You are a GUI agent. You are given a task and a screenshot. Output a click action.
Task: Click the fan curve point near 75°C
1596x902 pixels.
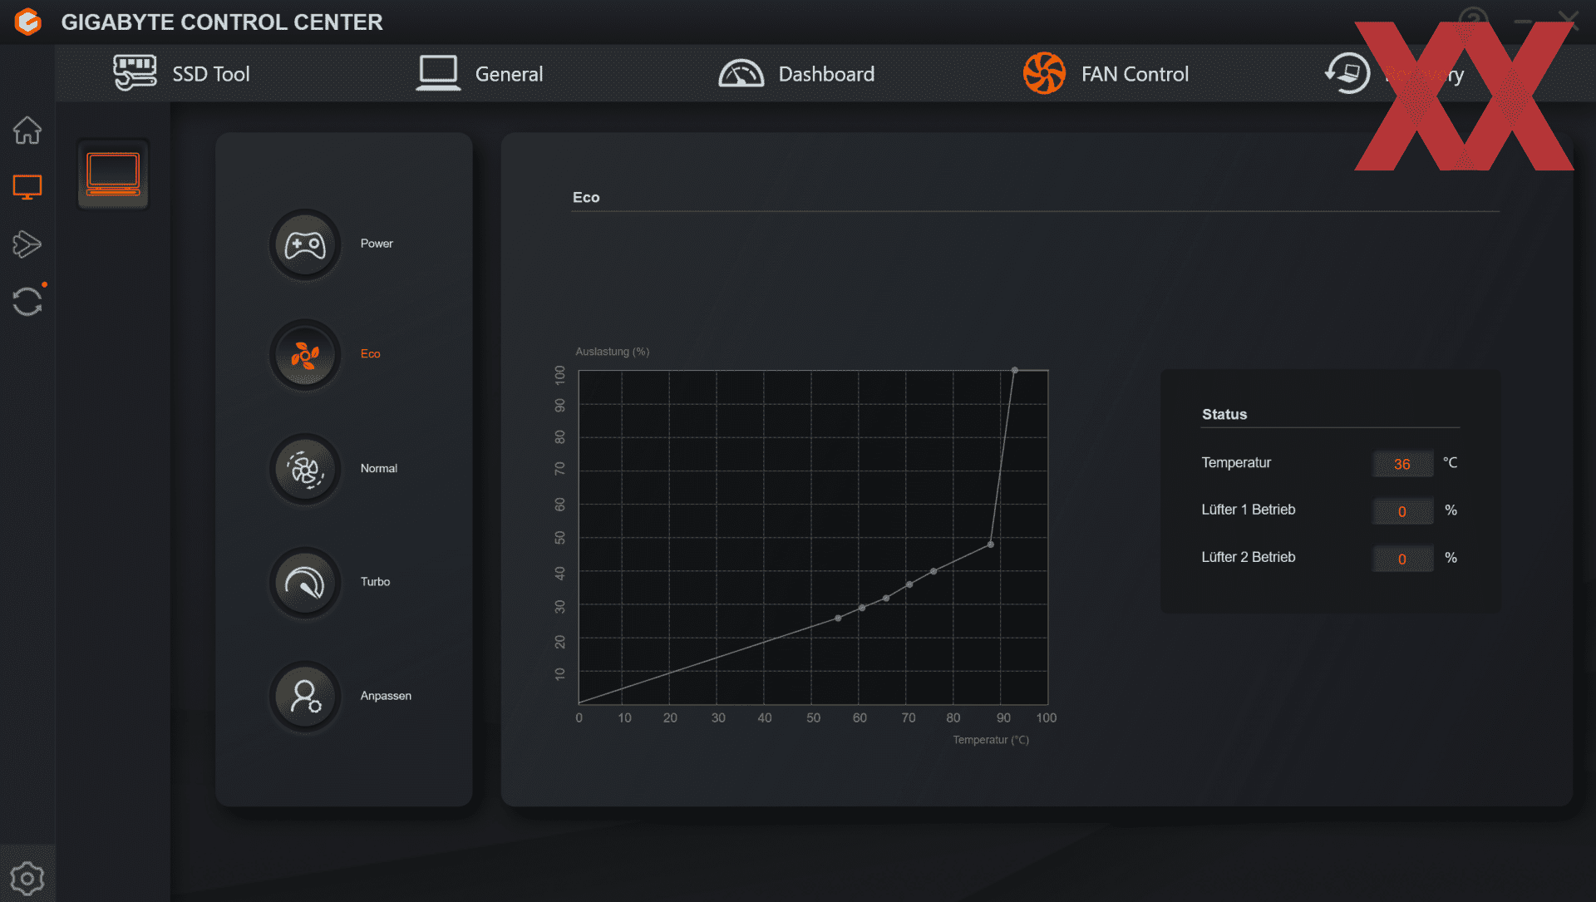click(933, 571)
